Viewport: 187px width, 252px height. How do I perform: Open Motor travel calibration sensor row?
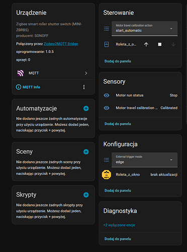point(140,108)
